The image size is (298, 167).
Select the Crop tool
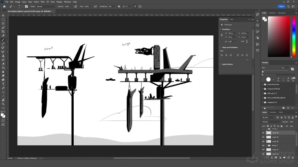pos(3,32)
